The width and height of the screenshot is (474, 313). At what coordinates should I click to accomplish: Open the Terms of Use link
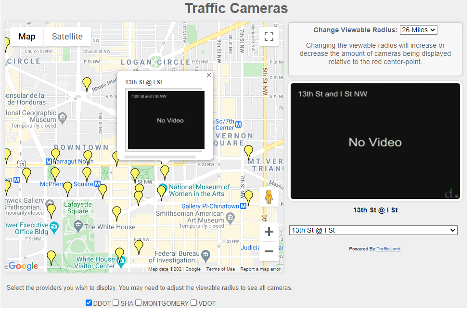coord(221,269)
